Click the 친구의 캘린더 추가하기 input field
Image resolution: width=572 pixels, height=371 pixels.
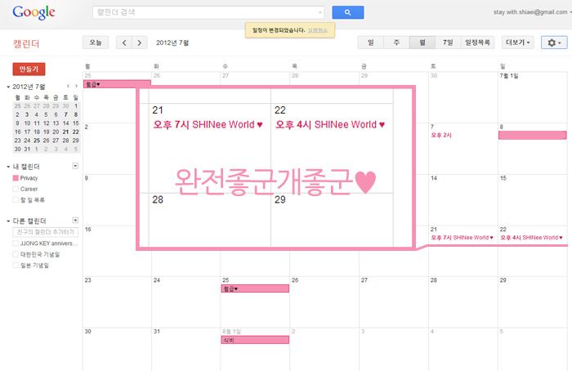tap(45, 232)
